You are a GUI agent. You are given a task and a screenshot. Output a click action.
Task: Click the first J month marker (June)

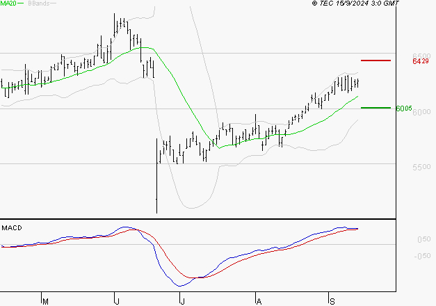coord(117,301)
